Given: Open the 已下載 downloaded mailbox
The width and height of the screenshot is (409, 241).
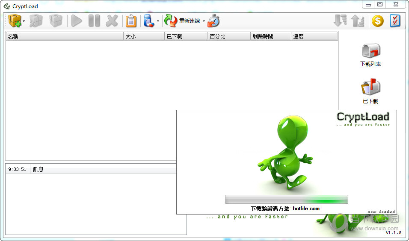Looking at the screenshot, I should [370, 91].
